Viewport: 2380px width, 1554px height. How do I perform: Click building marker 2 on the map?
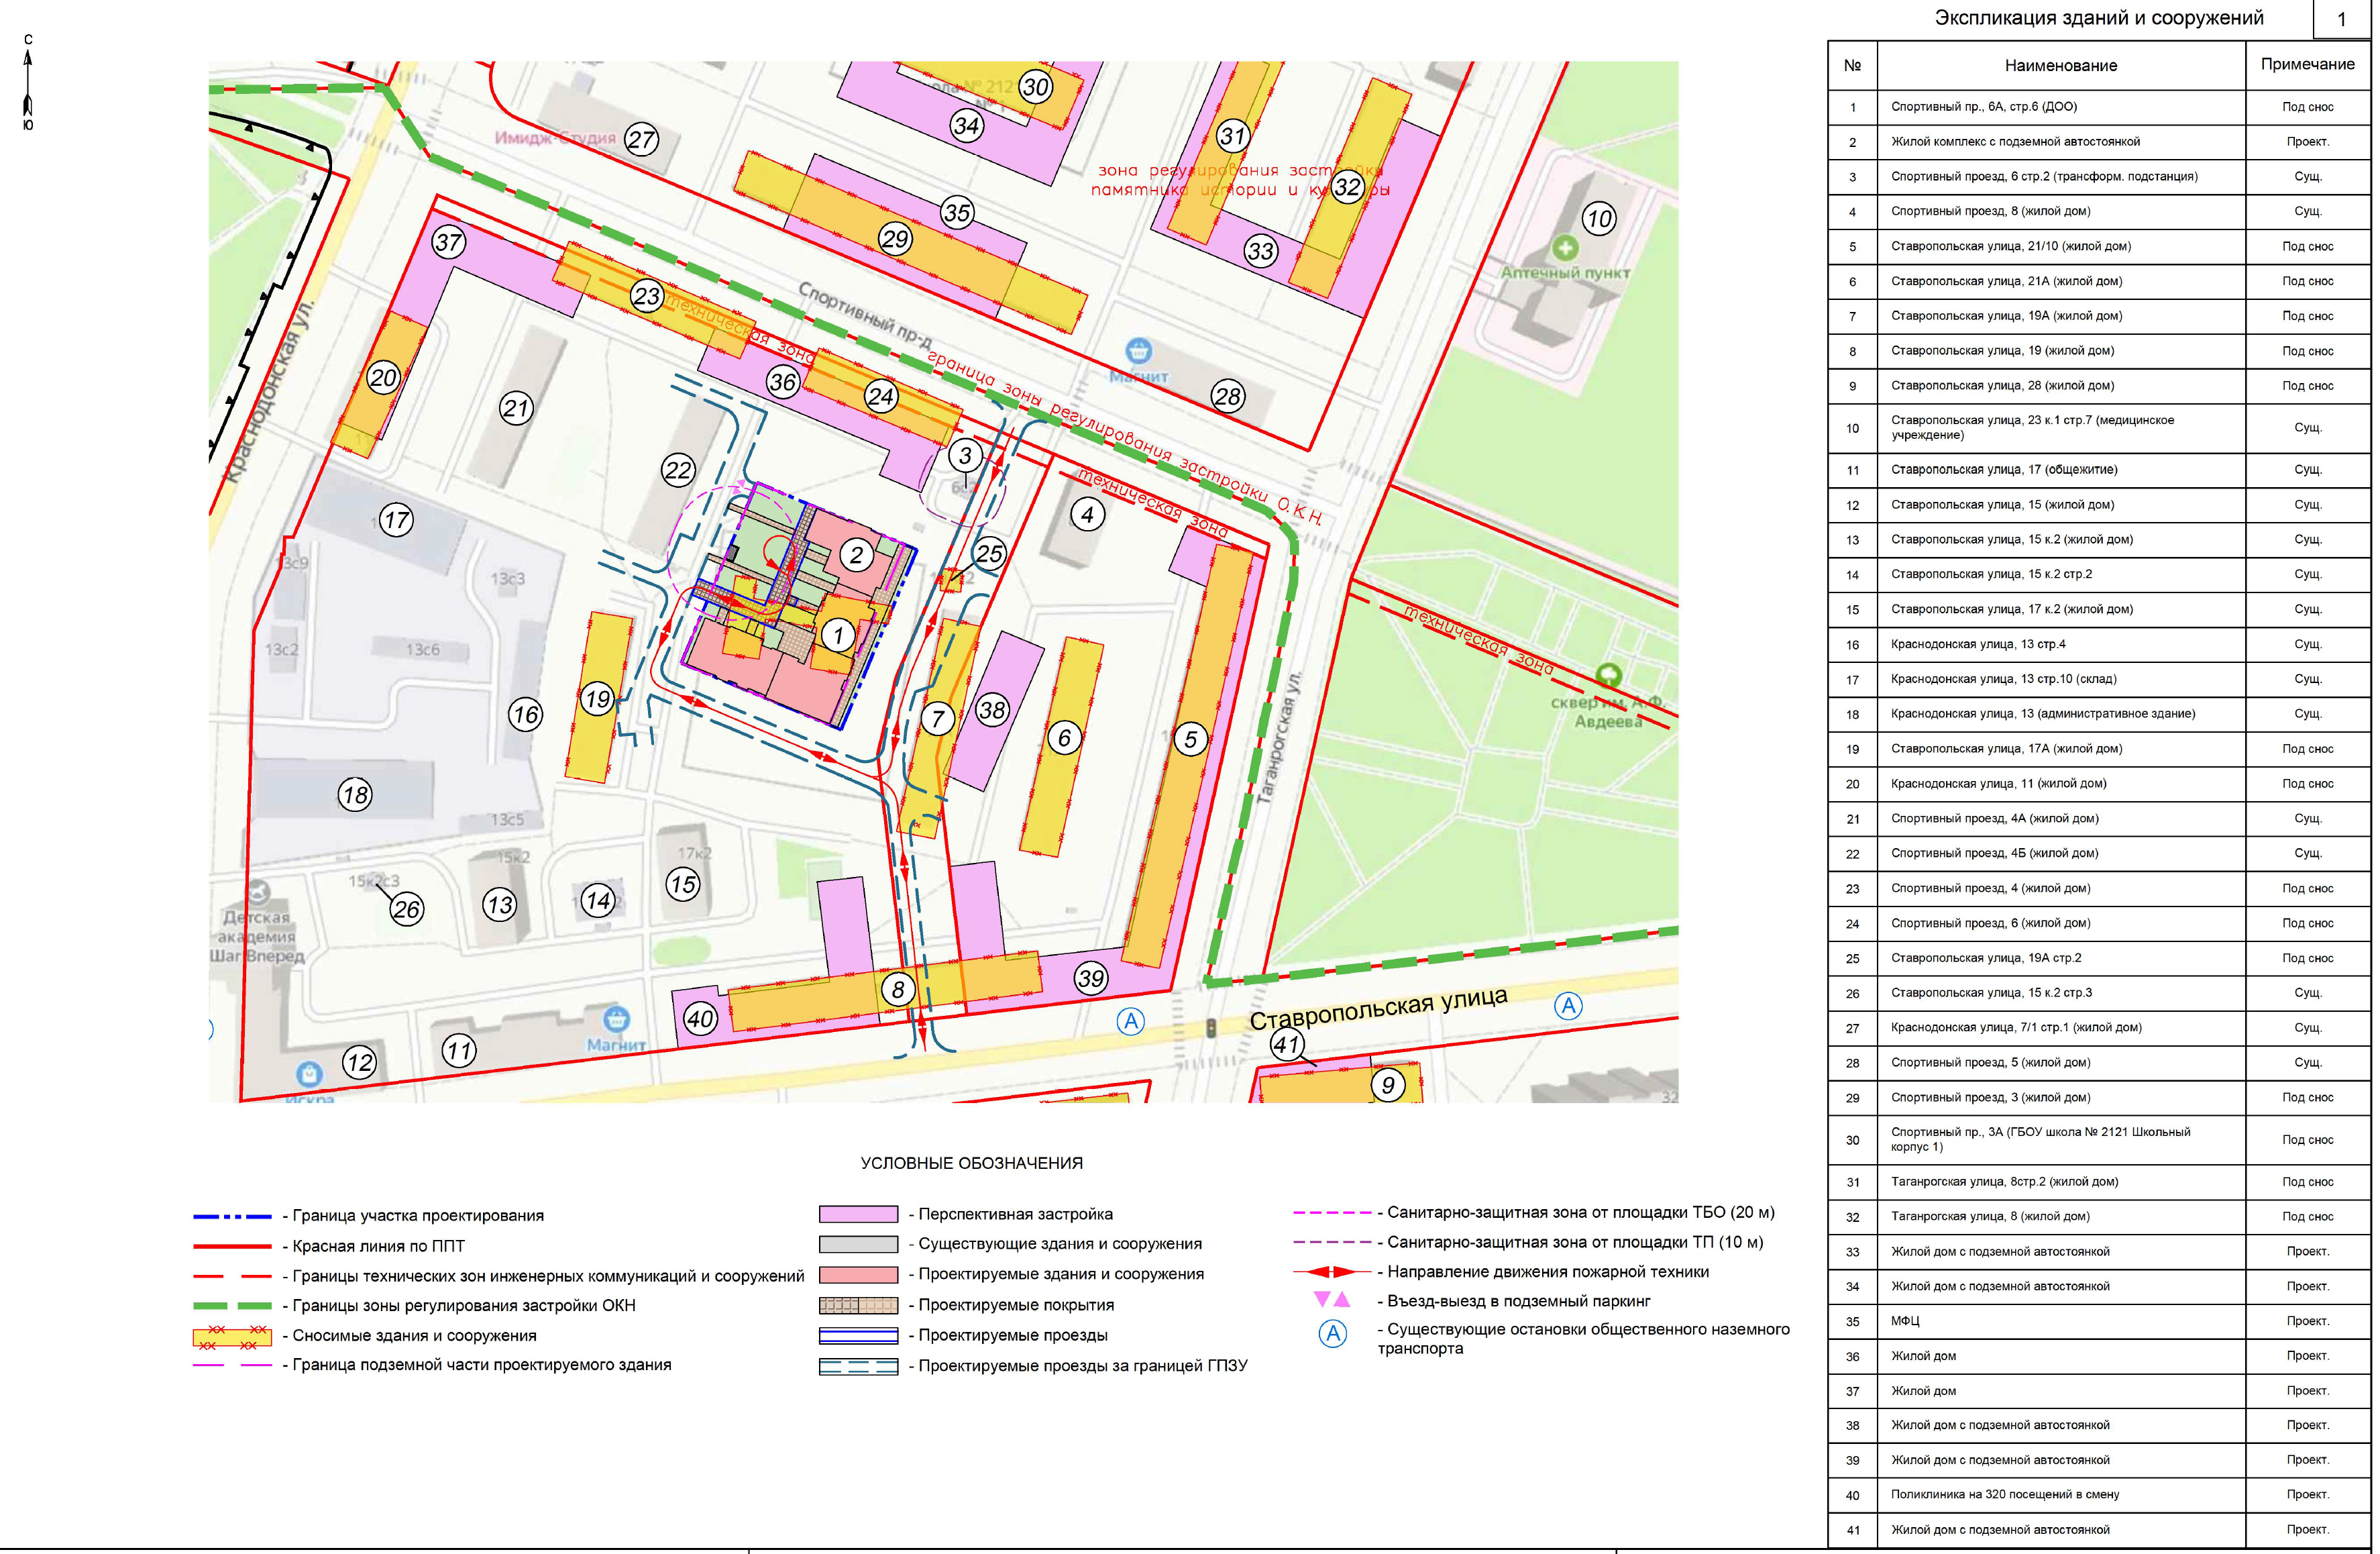pyautogui.click(x=856, y=555)
